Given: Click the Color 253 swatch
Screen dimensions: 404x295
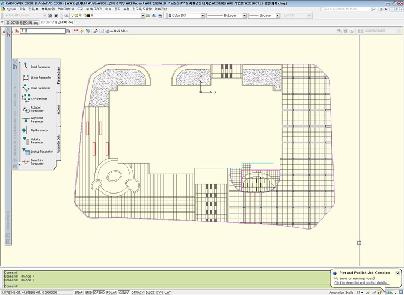Looking at the screenshot, I should [170, 16].
